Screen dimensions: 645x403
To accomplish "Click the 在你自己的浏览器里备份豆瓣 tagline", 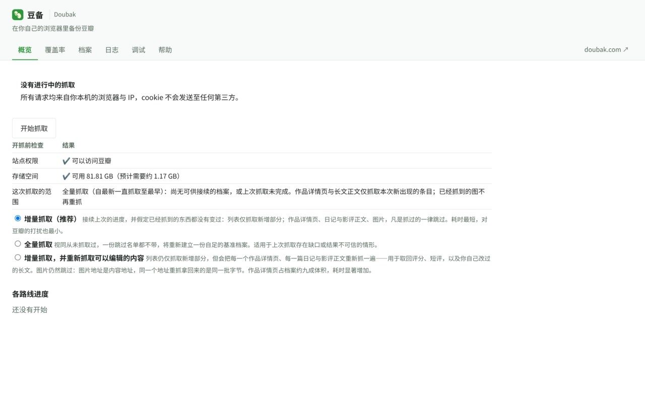I will [53, 29].
